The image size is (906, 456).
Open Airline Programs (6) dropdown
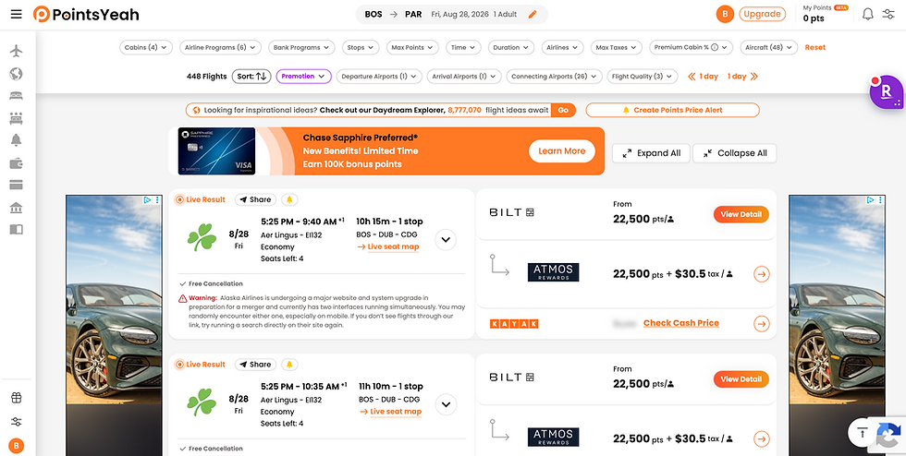221,47
